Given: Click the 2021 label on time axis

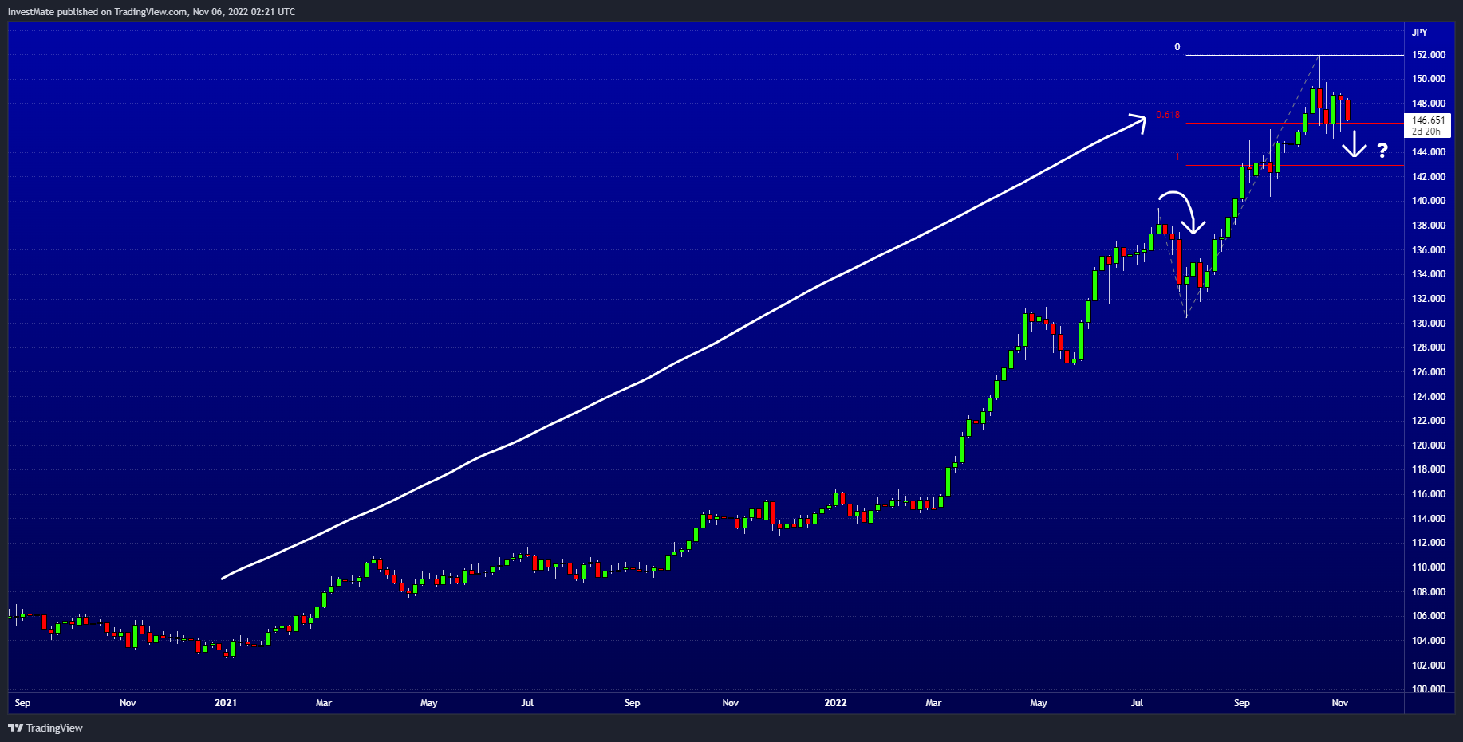Looking at the screenshot, I should 226,703.
